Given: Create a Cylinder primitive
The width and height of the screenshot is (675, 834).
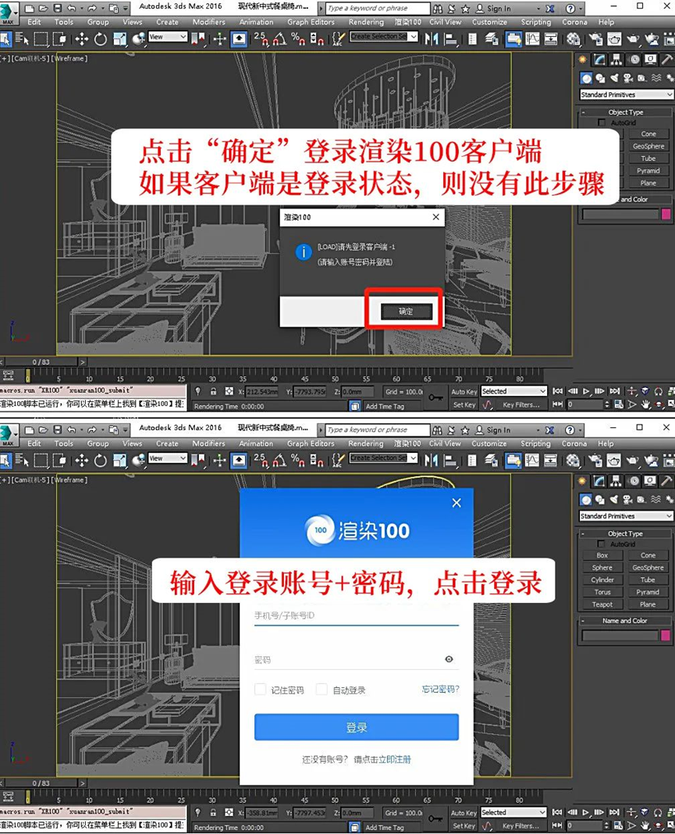Looking at the screenshot, I should click(x=602, y=579).
